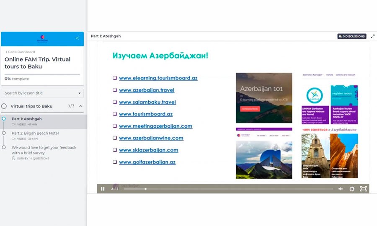377x226 pixels.
Task: Pause the video playback
Action: pos(103,189)
